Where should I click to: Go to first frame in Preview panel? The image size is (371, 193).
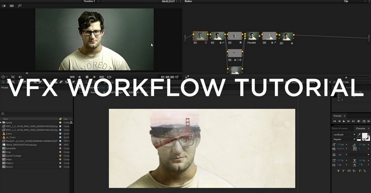coord(334,121)
